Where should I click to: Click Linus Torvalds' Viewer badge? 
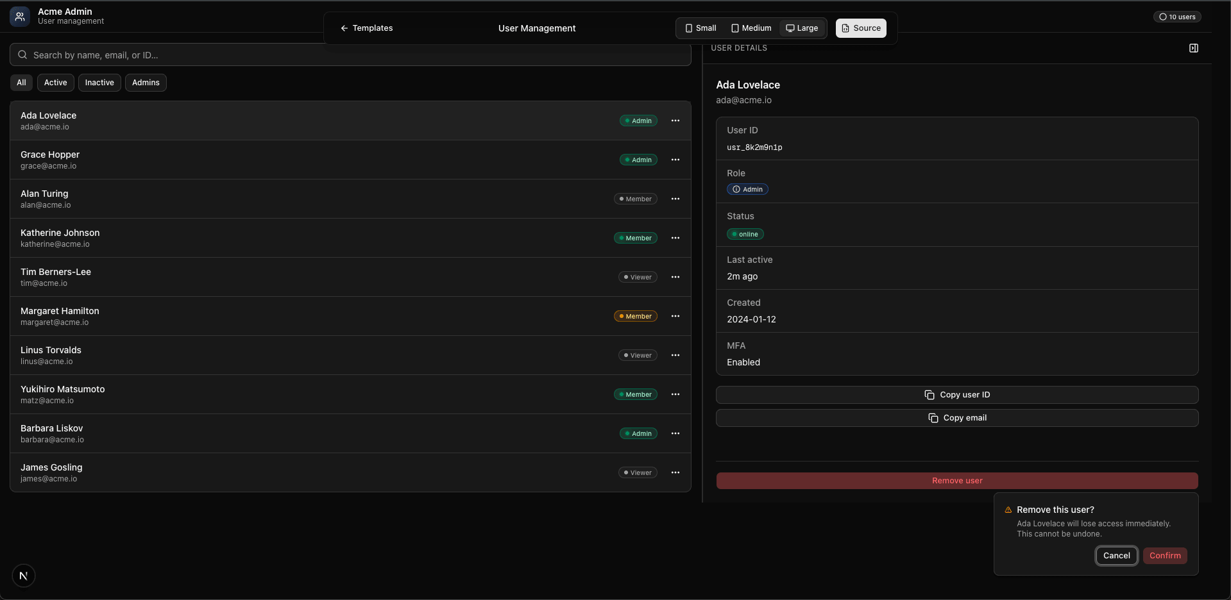(x=638, y=355)
